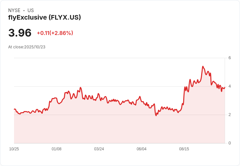Click the At close 2025/10/23 timestamp
Screen dimensions: 240x166
[x=27, y=47]
